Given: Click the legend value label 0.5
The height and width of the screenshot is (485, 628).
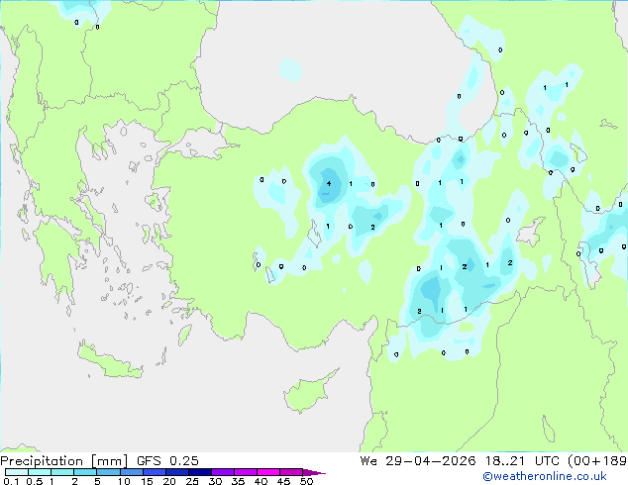Looking at the screenshot, I should pyautogui.click(x=35, y=481).
